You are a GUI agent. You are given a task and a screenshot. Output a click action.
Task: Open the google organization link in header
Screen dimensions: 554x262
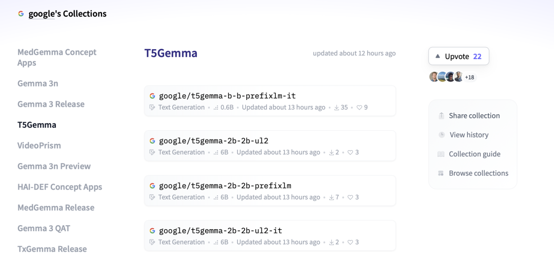click(x=42, y=14)
